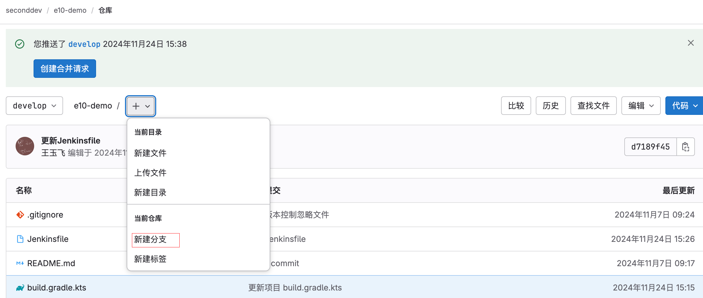Choose 新建分支 to create a branch
703x298 pixels.
pos(150,240)
